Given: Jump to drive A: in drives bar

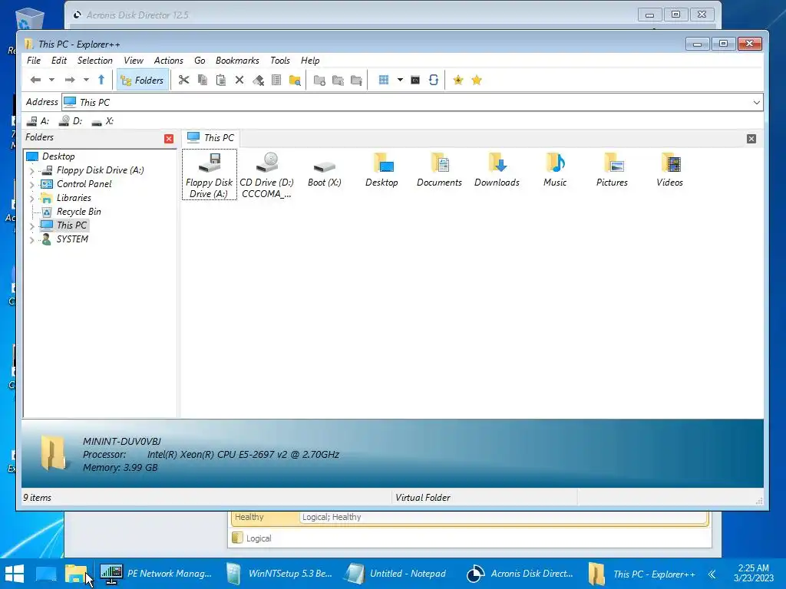Looking at the screenshot, I should point(38,120).
